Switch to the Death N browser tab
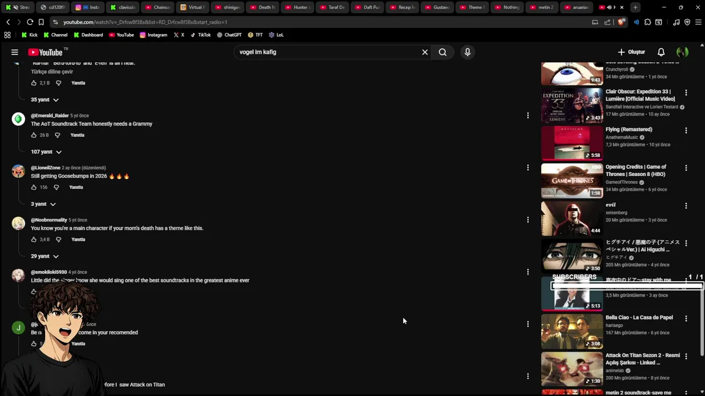This screenshot has width=705, height=396. point(262,7)
